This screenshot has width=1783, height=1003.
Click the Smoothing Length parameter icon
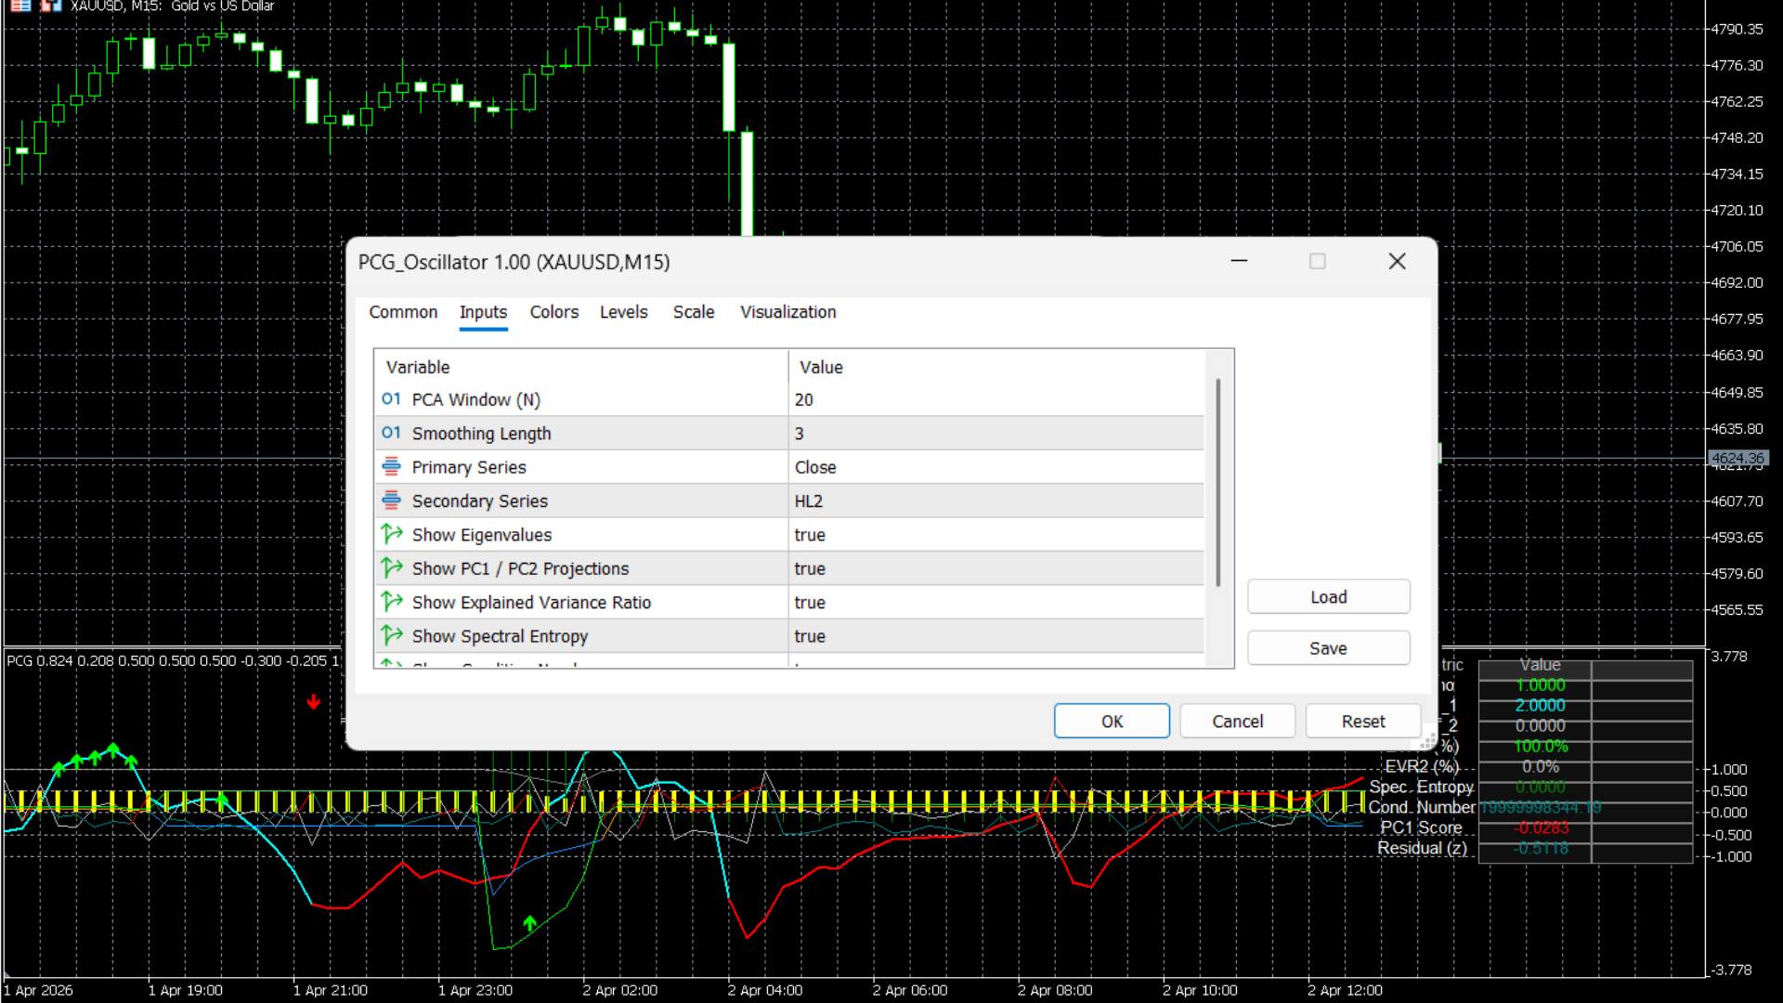391,433
